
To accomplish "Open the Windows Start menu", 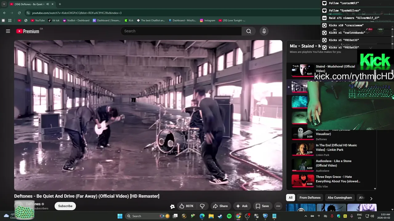I will tap(120, 216).
